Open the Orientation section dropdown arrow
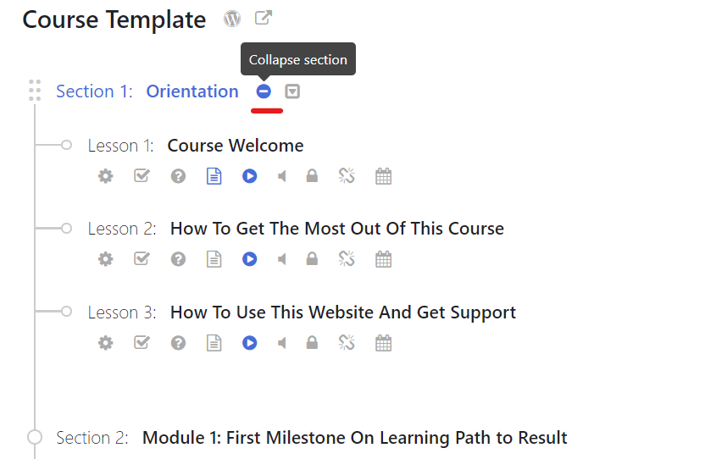 click(x=292, y=91)
